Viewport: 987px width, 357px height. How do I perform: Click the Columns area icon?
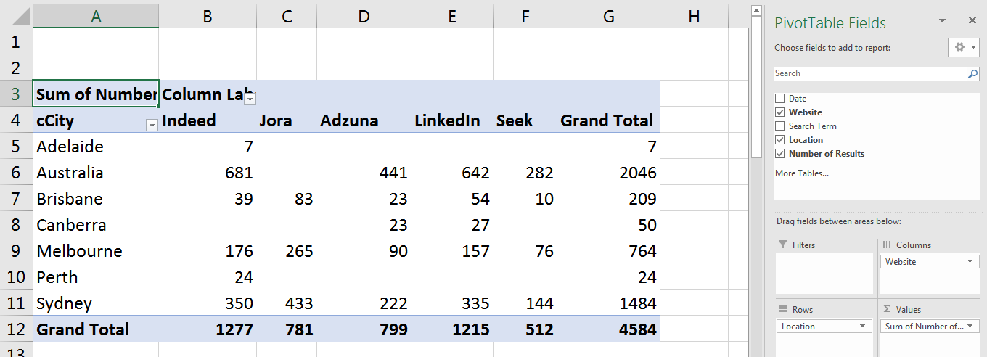[x=887, y=245]
